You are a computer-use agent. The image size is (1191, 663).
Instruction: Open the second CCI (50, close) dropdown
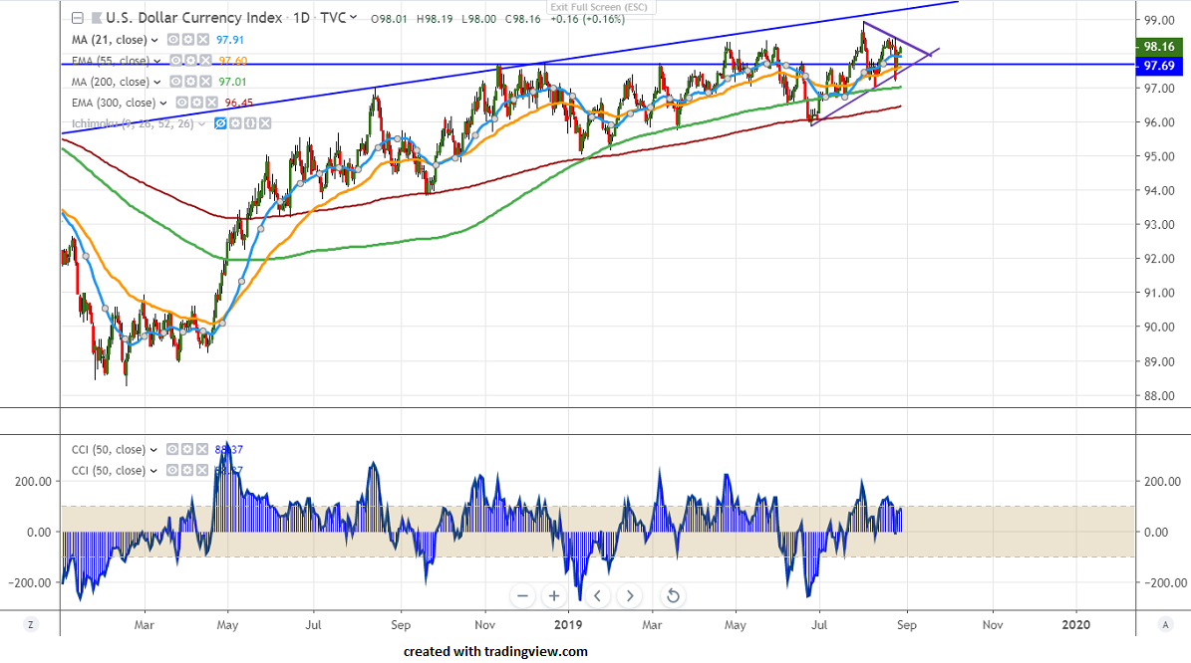point(154,471)
